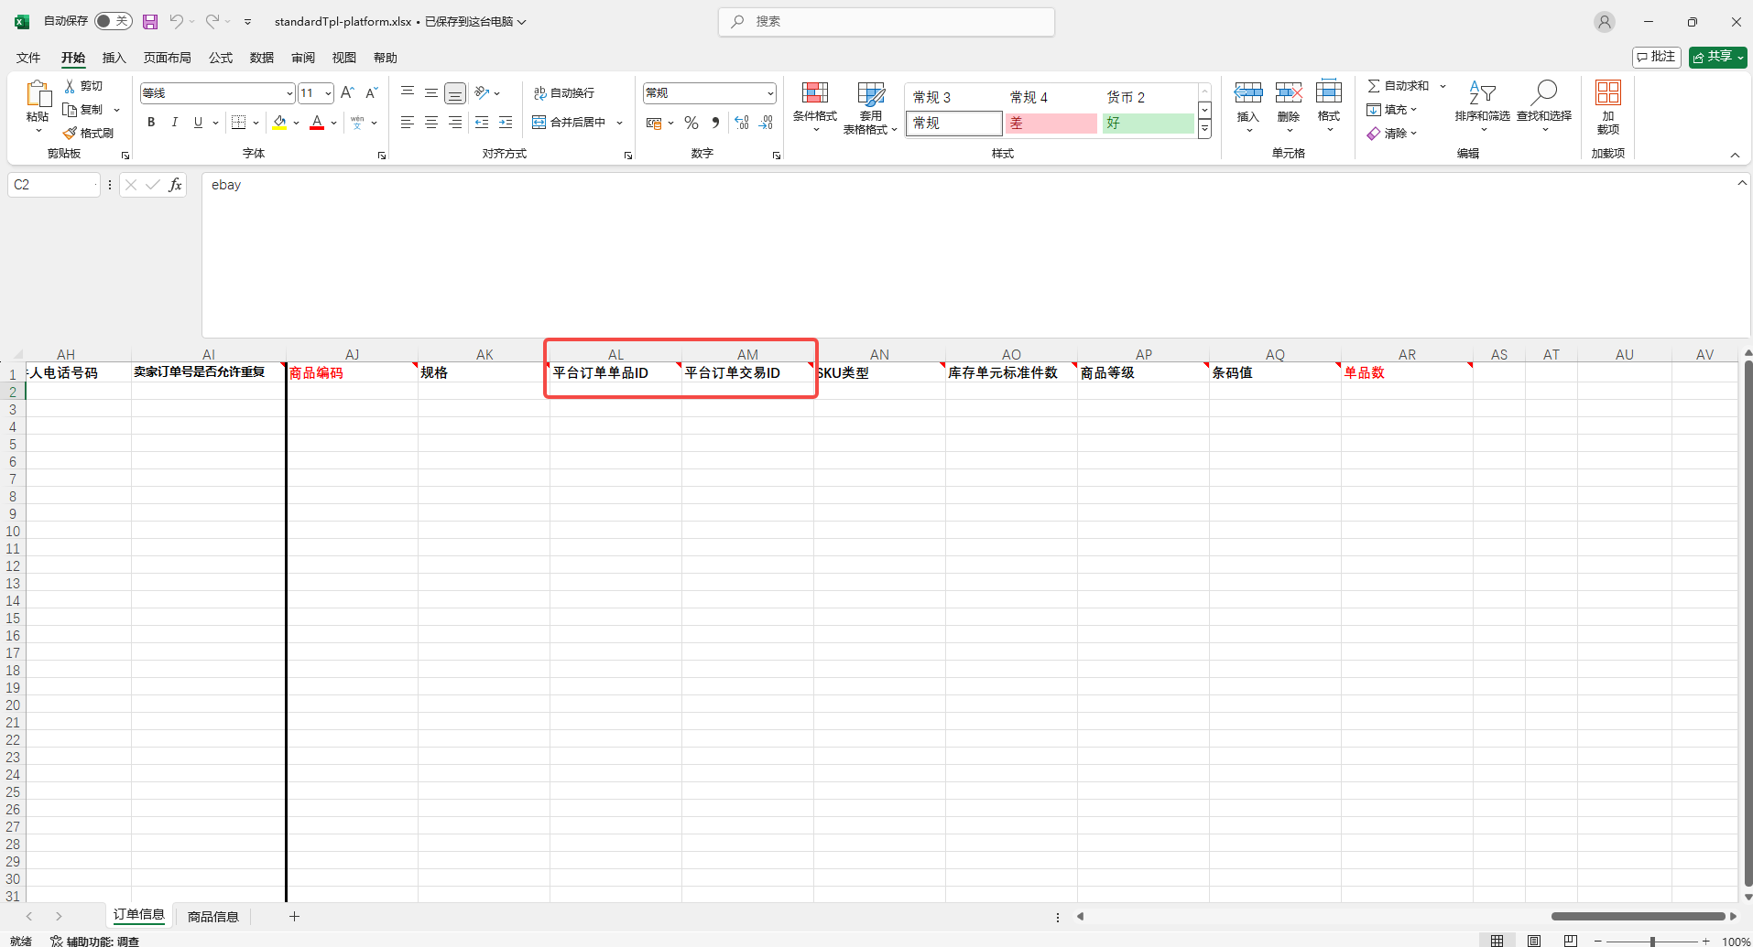Toggle italic formatting
1753x947 pixels.
[x=175, y=123]
